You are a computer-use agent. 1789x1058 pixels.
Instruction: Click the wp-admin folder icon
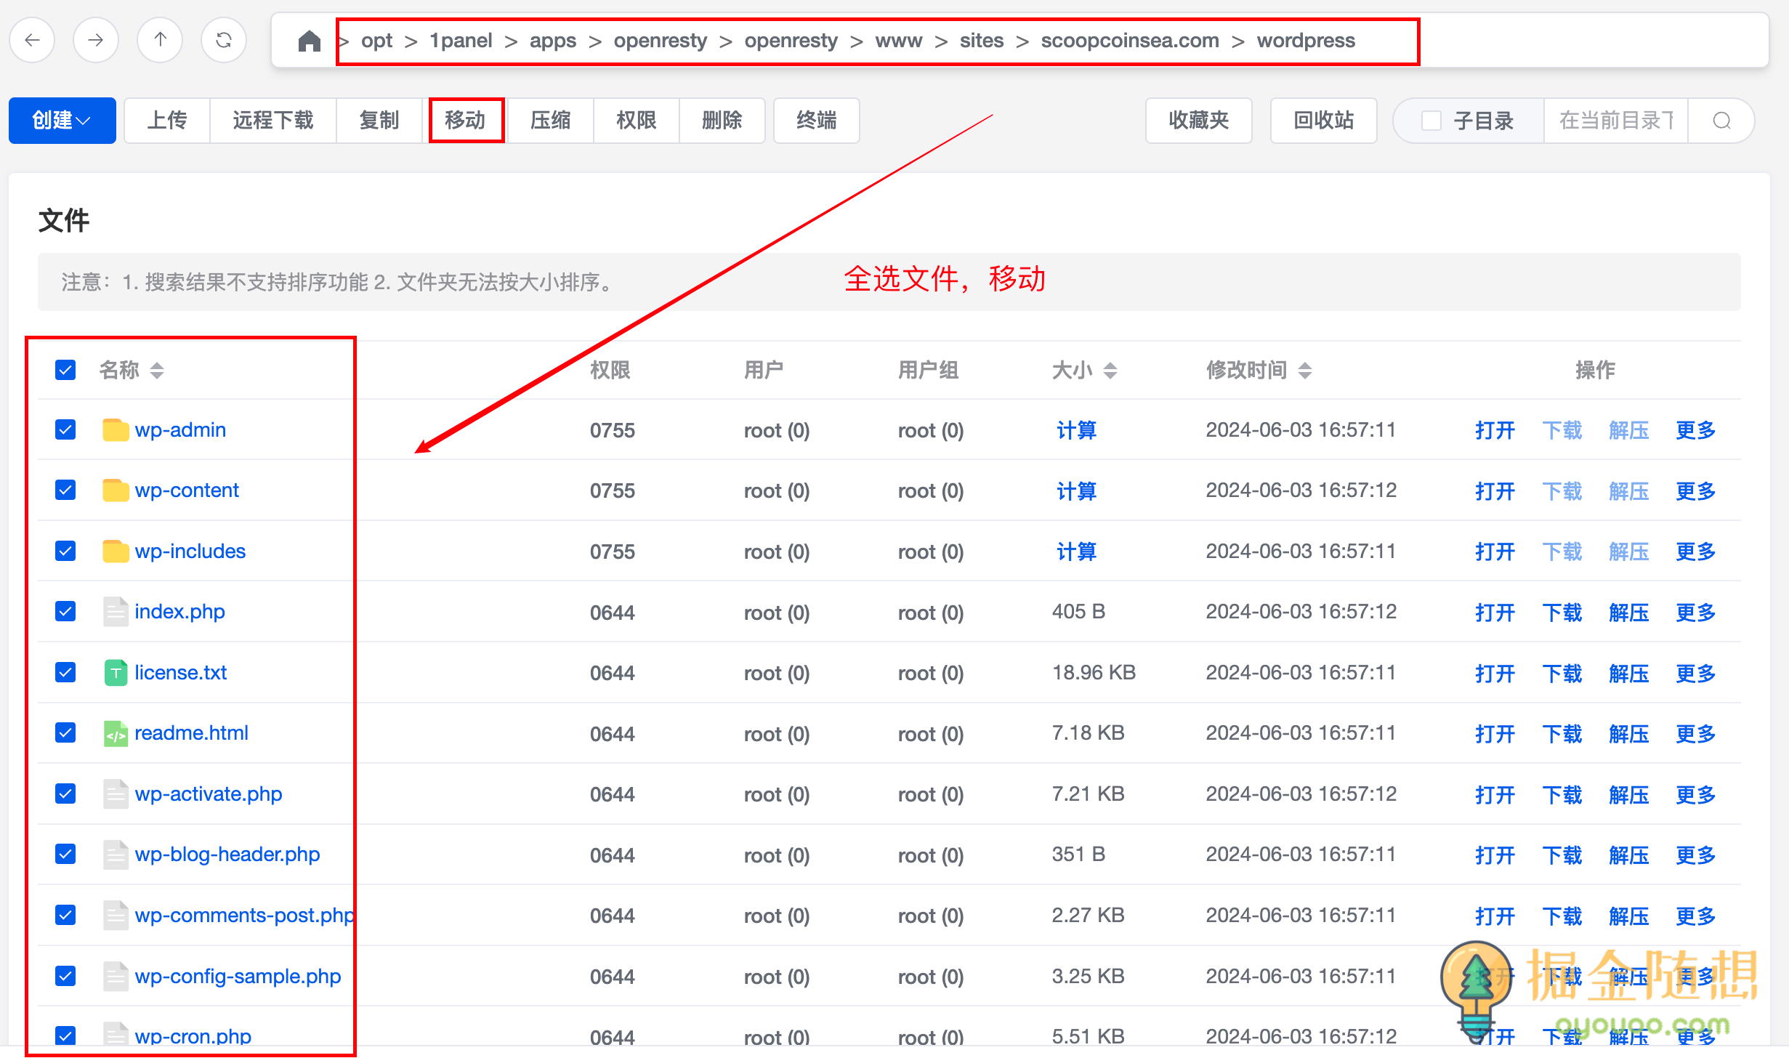(x=116, y=430)
